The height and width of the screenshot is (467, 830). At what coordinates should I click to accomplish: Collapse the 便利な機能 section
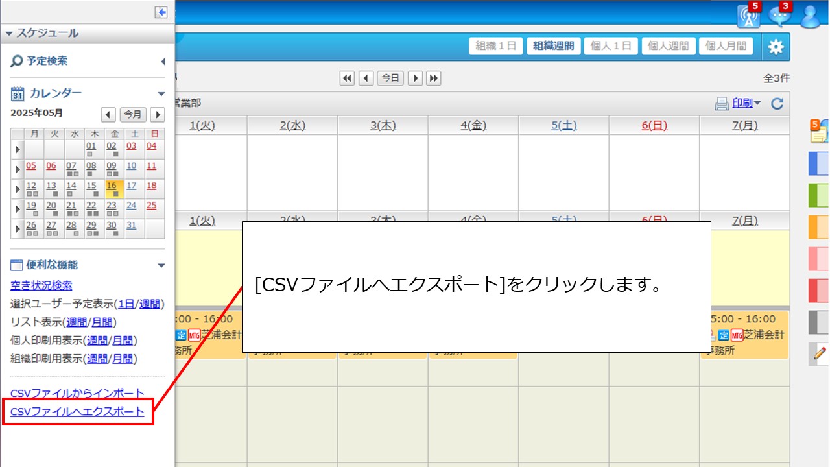161,265
